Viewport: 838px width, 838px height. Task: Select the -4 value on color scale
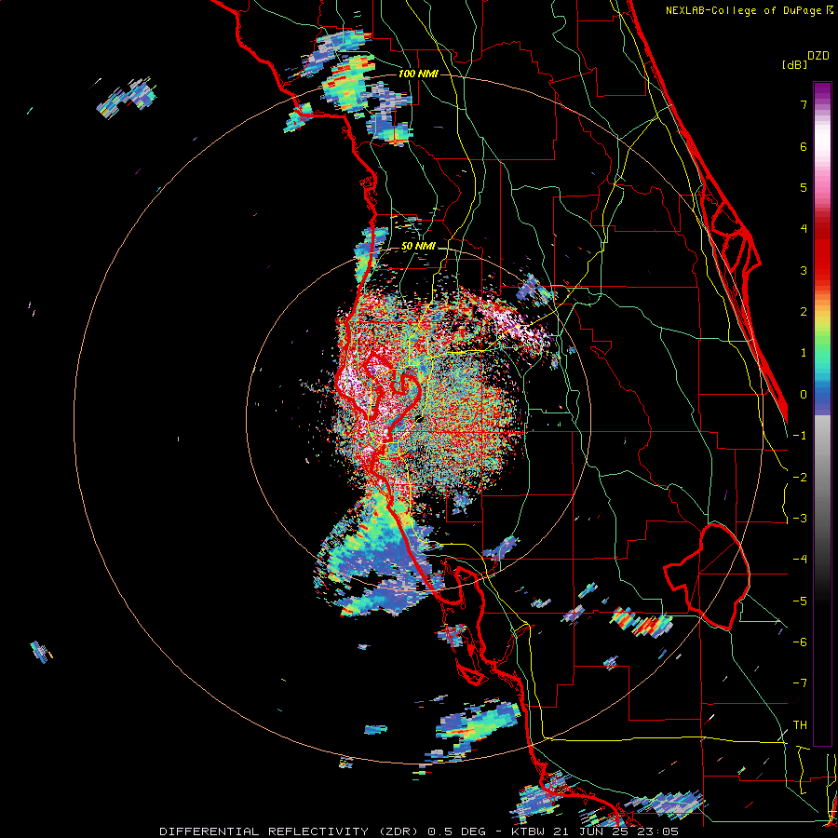tap(800, 560)
